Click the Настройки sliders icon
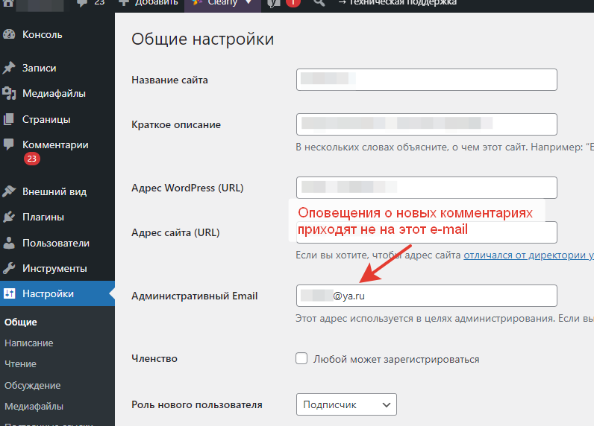 (x=9, y=293)
